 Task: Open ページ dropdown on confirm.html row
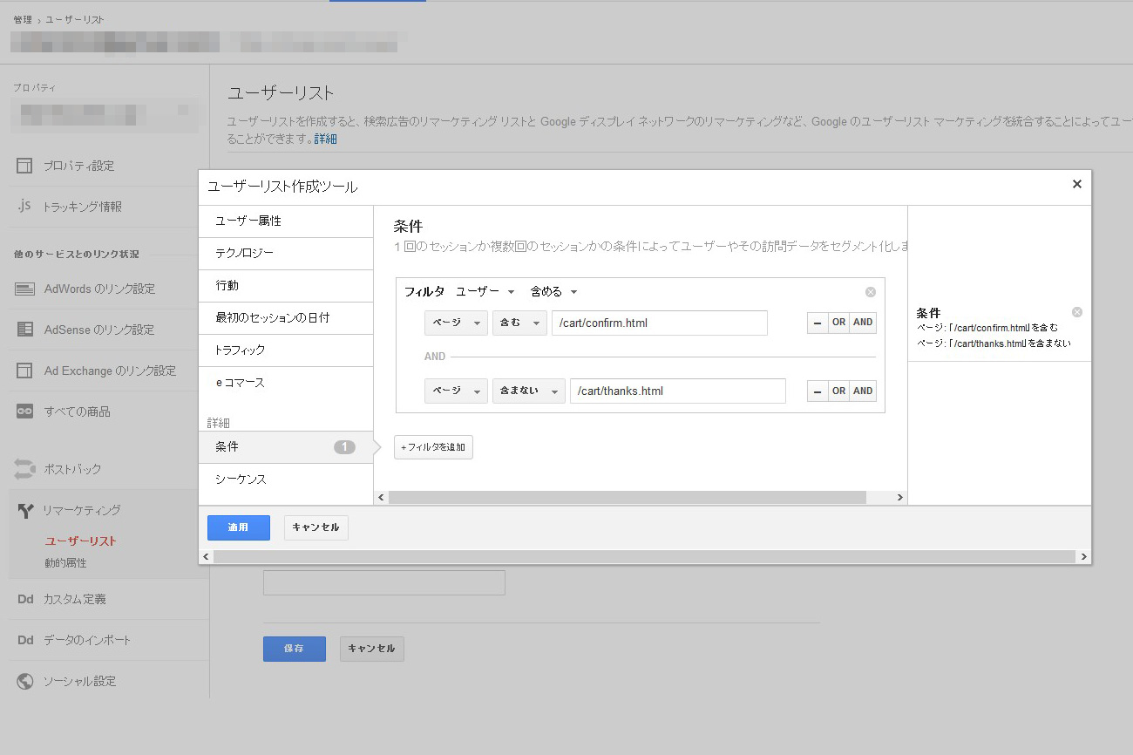[x=456, y=323]
